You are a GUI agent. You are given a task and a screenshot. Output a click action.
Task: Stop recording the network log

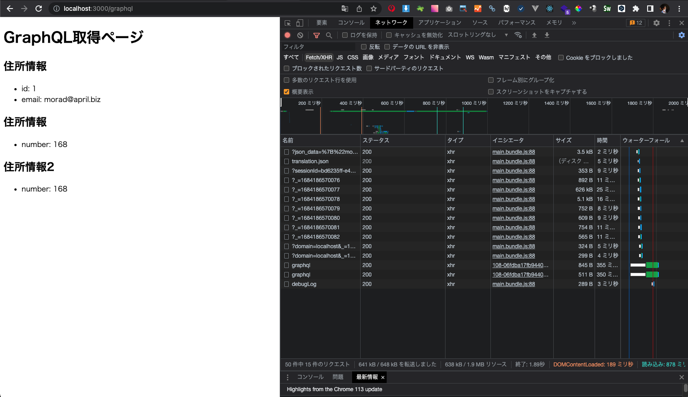coord(287,35)
